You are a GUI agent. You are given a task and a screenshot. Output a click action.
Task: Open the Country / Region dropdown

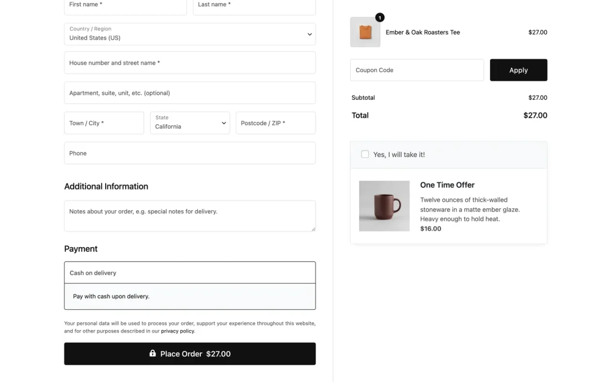tap(189, 34)
